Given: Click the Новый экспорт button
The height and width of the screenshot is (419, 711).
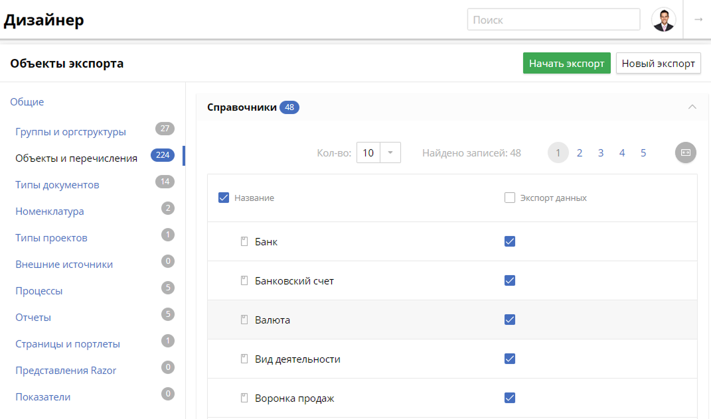Looking at the screenshot, I should click(658, 64).
